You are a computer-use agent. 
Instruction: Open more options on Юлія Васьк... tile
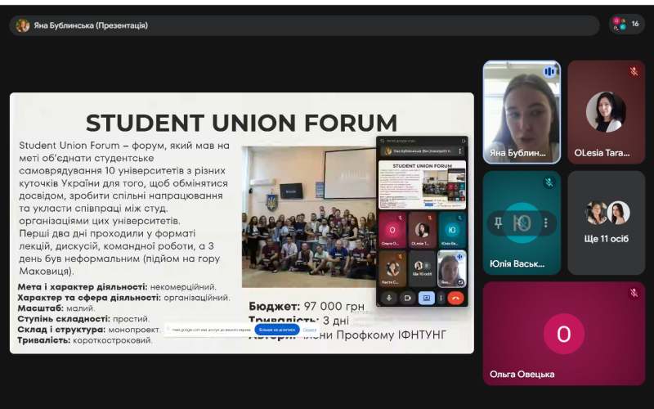(x=545, y=222)
